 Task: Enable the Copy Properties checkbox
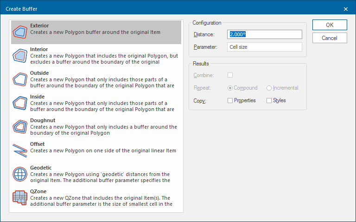tap(230, 100)
